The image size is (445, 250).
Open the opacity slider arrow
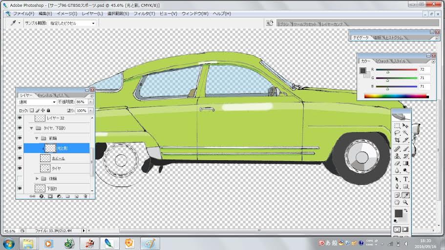coord(91,102)
